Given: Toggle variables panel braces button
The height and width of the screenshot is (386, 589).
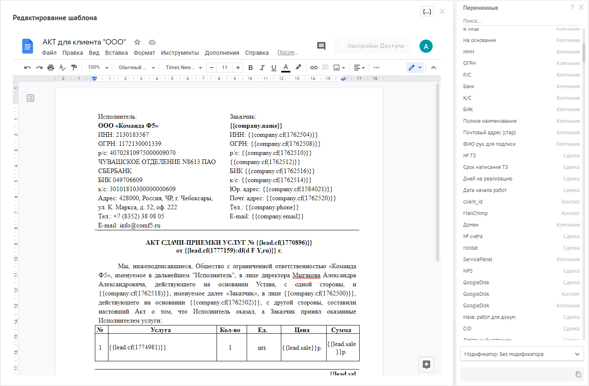Looking at the screenshot, I should point(427,11).
